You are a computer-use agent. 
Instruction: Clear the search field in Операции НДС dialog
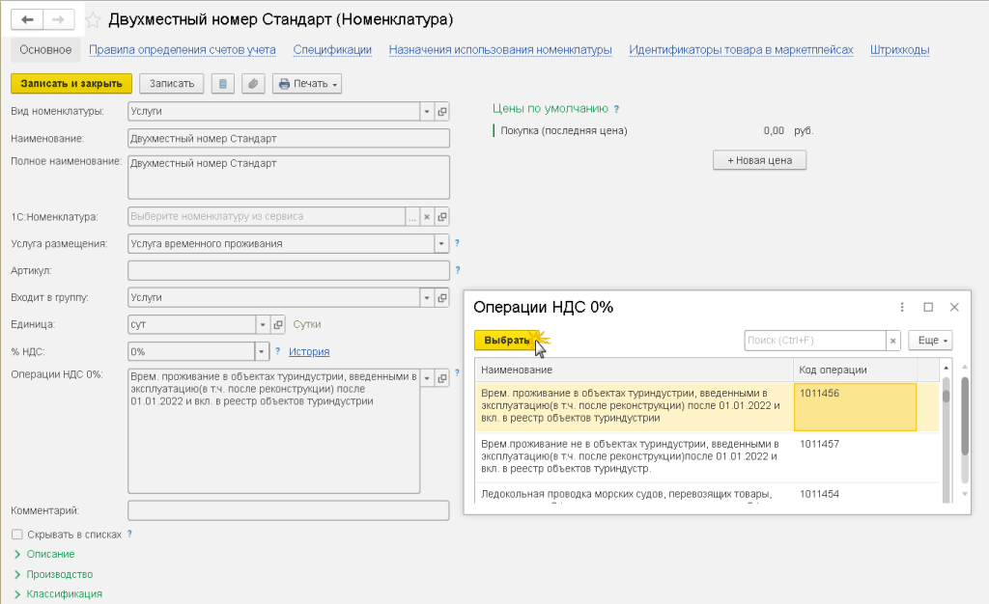tap(893, 341)
